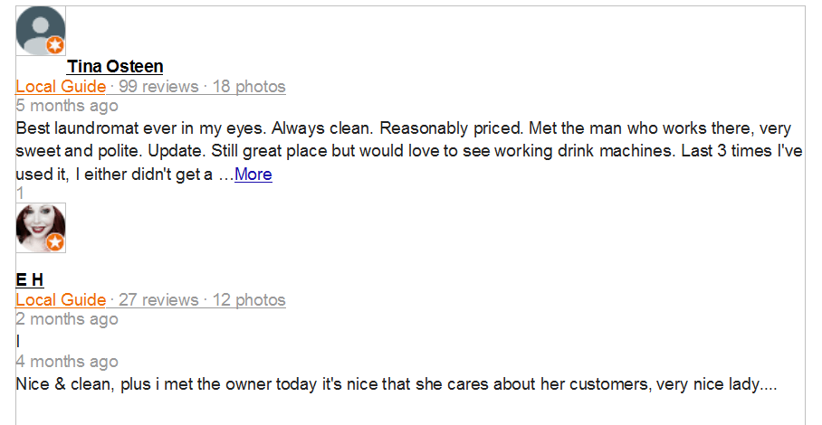Click Local Guide link under Tina Osteen
Image resolution: width=822 pixels, height=425 pixels.
coord(61,87)
